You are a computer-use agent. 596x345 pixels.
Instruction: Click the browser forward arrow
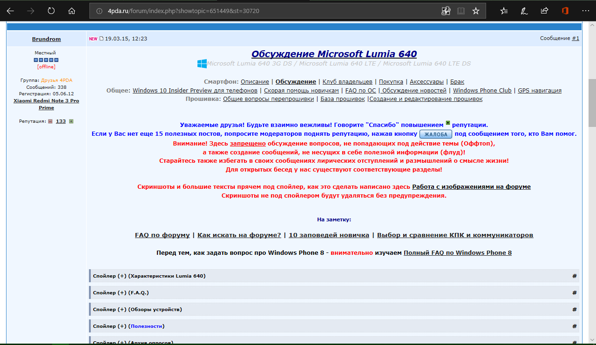pos(31,11)
